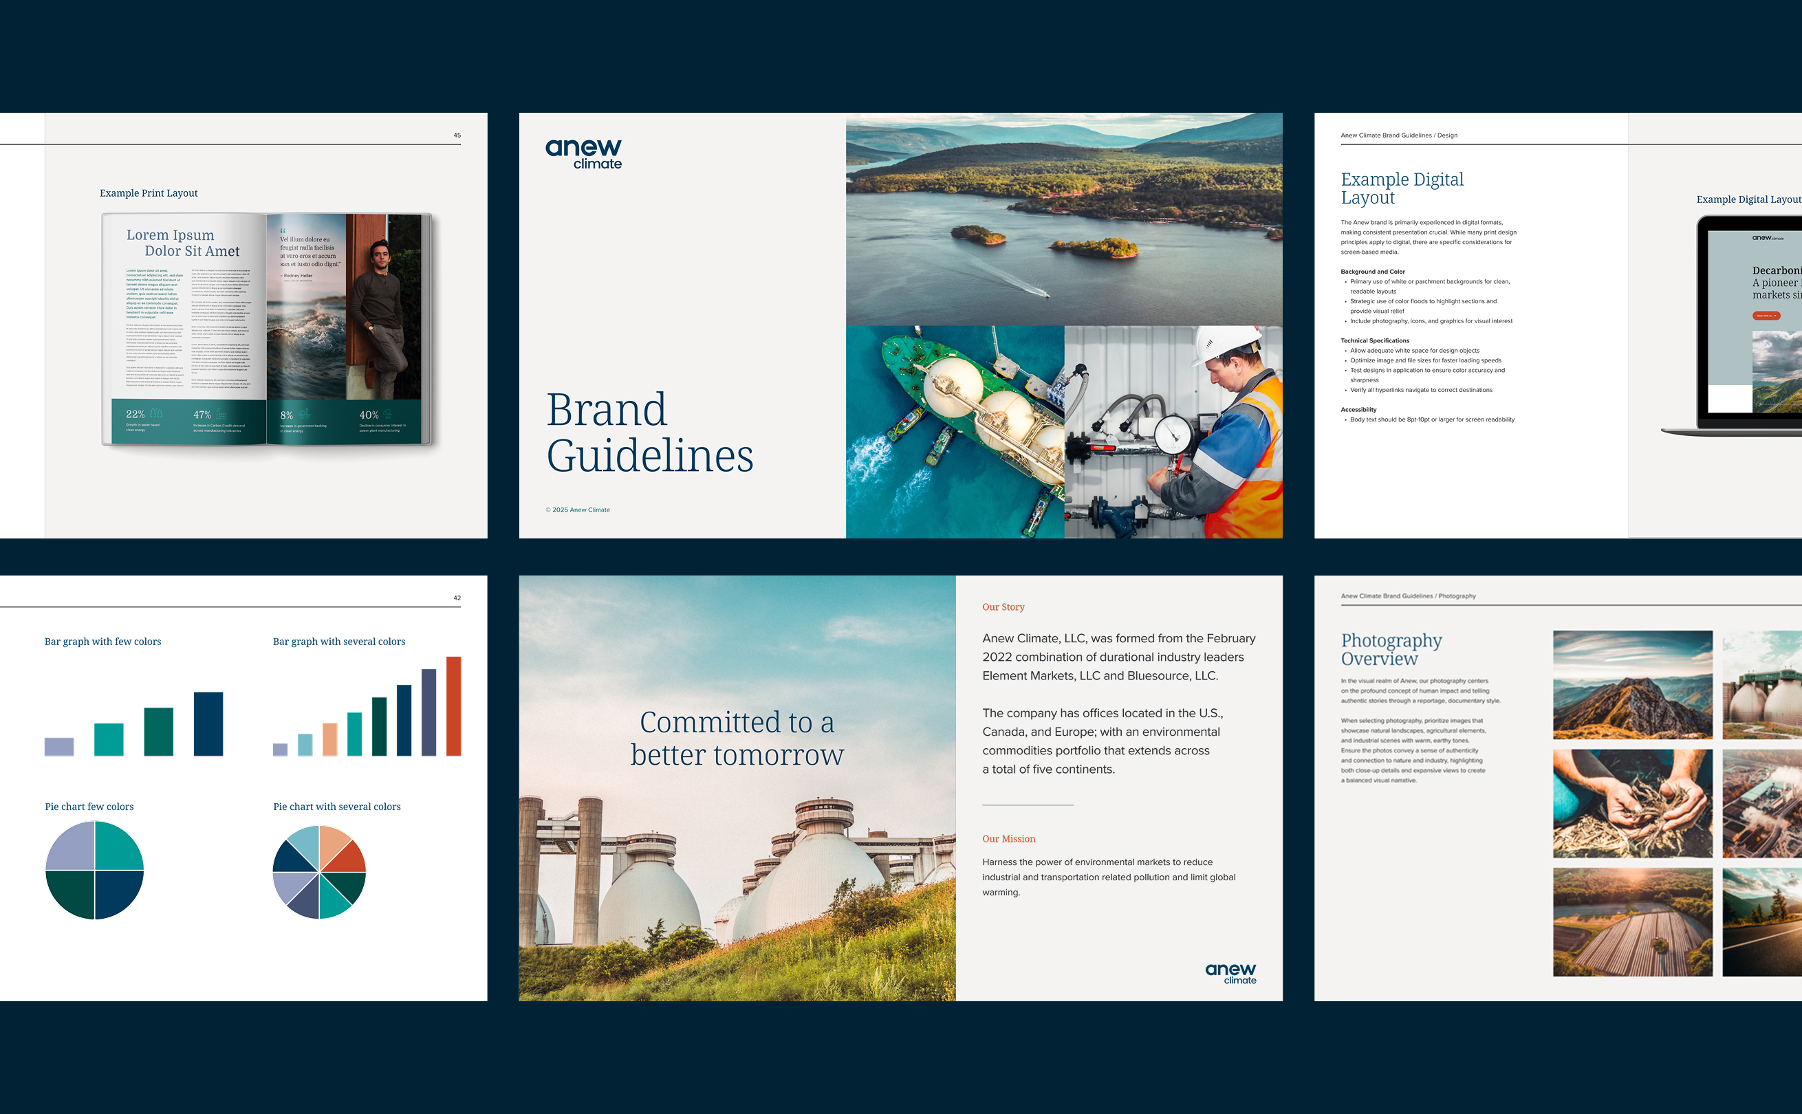Viewport: 1802px width, 1114px height.
Task: Select the hands holding roots thumbnail
Action: click(x=1632, y=803)
